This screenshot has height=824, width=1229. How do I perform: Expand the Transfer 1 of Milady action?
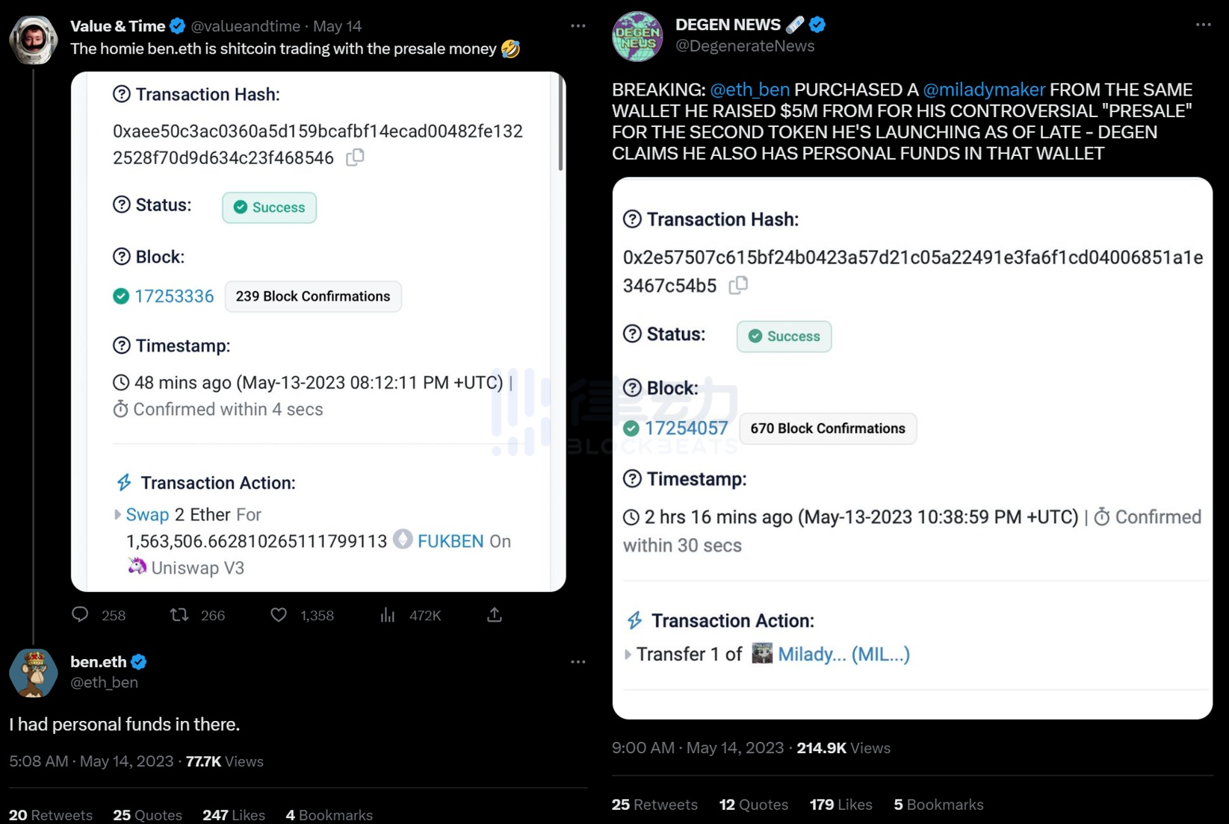point(628,655)
